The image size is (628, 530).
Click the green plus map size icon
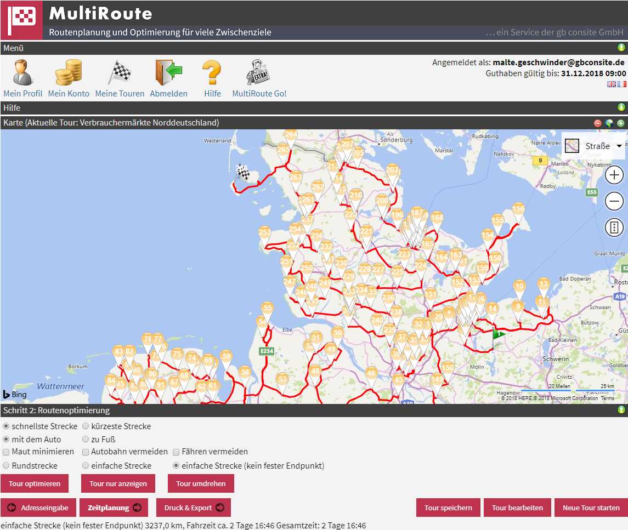tap(621, 123)
